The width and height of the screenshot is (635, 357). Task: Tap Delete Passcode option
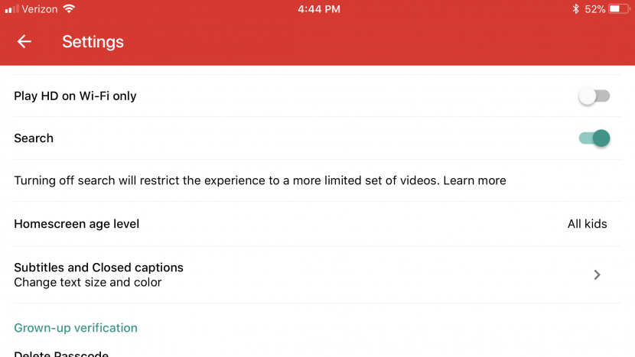[61, 354]
